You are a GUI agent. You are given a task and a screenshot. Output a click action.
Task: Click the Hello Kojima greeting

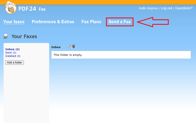coord(148,8)
